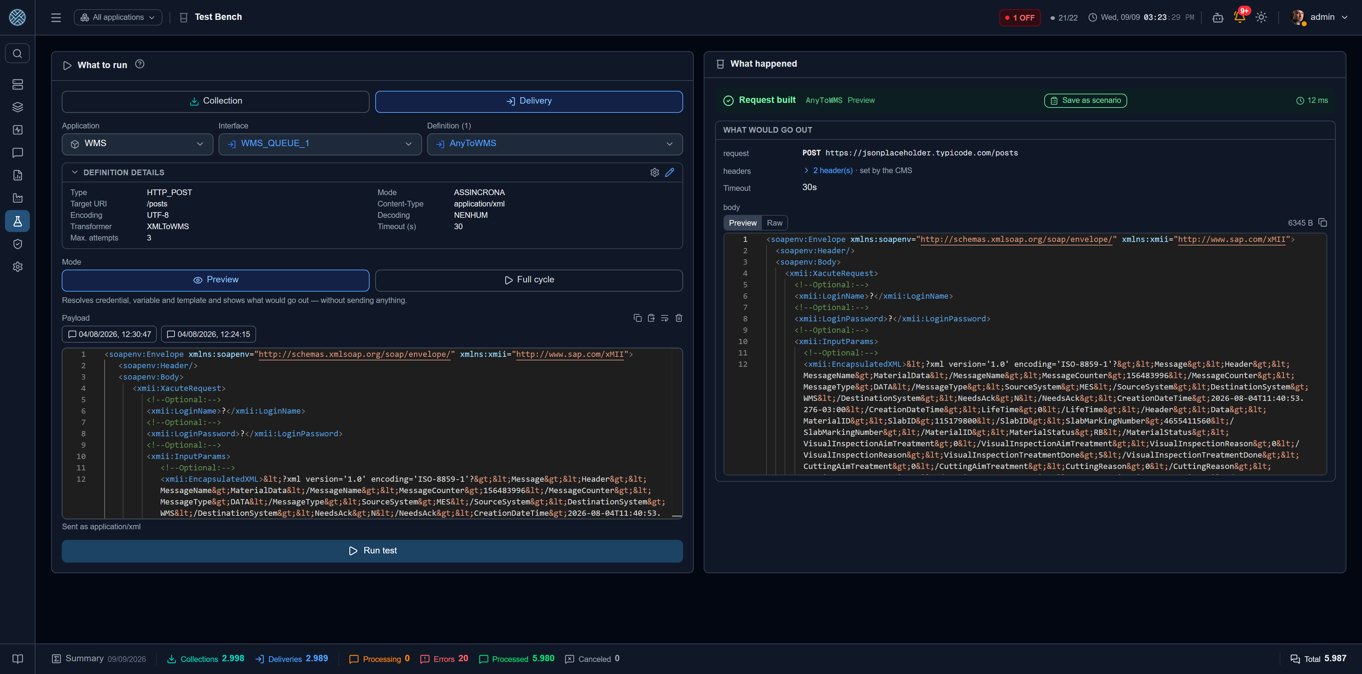The width and height of the screenshot is (1362, 674).
Task: Open the layers sidebar icon
Action: tap(17, 107)
